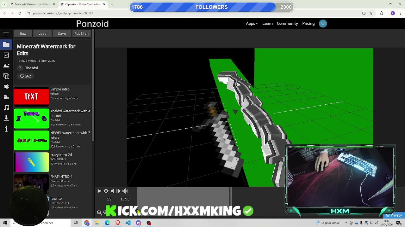Step to the next frame
Viewport: 405px width, 227px height.
coord(118,191)
